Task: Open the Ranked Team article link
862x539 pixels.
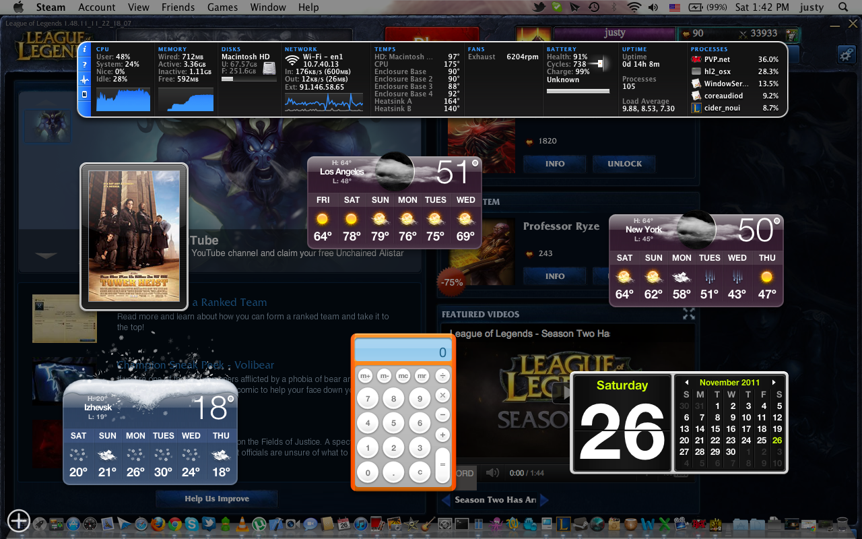Action: tap(229, 303)
